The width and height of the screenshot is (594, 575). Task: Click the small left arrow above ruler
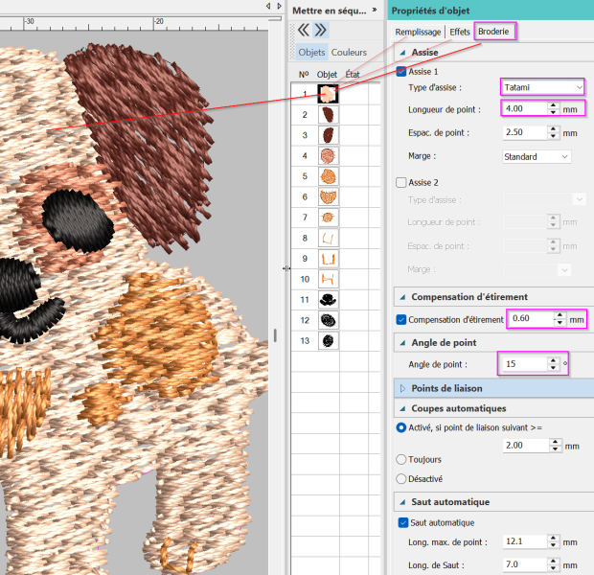click(268, 6)
